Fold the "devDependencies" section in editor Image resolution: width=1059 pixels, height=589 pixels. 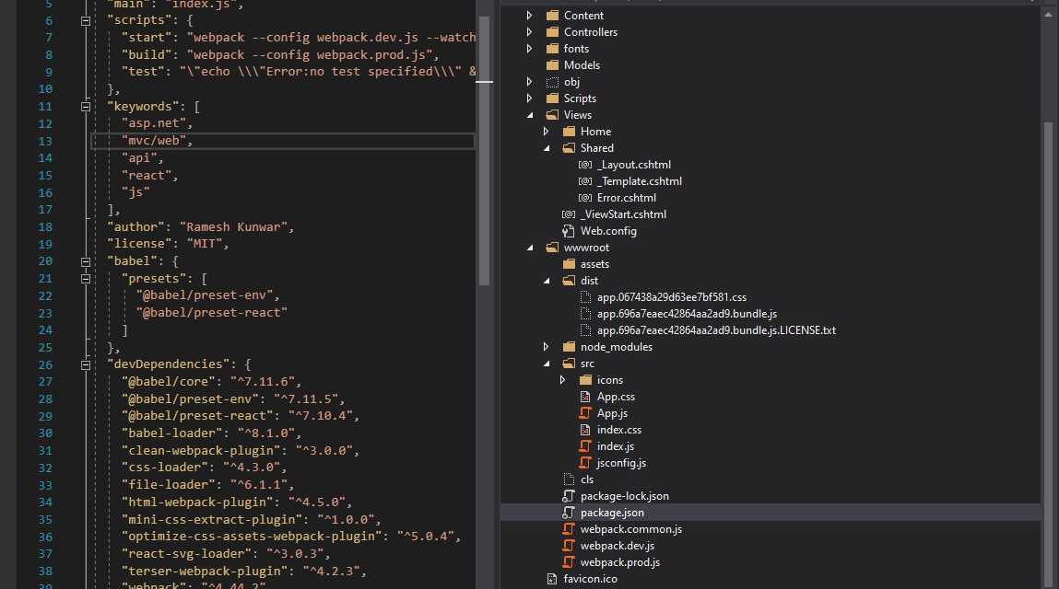point(85,364)
